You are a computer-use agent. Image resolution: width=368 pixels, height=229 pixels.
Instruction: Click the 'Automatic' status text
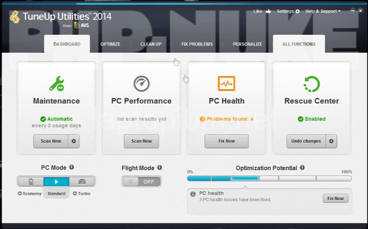pyautogui.click(x=60, y=119)
